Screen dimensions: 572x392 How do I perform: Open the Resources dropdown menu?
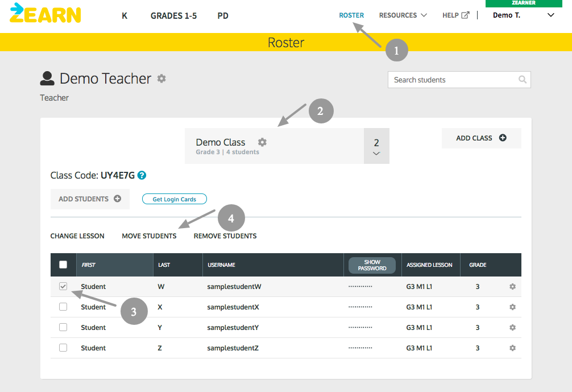(x=403, y=15)
